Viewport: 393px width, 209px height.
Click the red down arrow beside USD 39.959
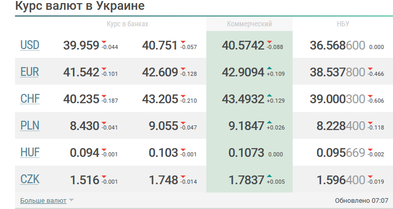tap(103, 42)
